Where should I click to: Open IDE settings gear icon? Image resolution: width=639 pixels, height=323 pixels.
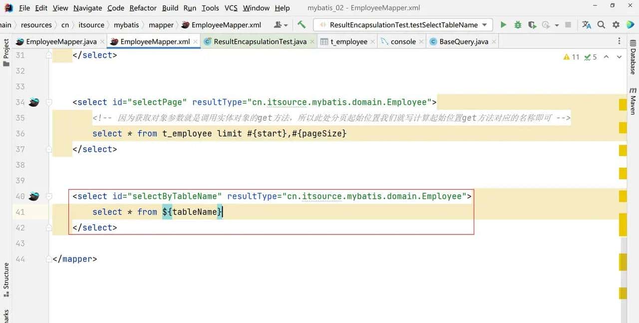coord(616,24)
